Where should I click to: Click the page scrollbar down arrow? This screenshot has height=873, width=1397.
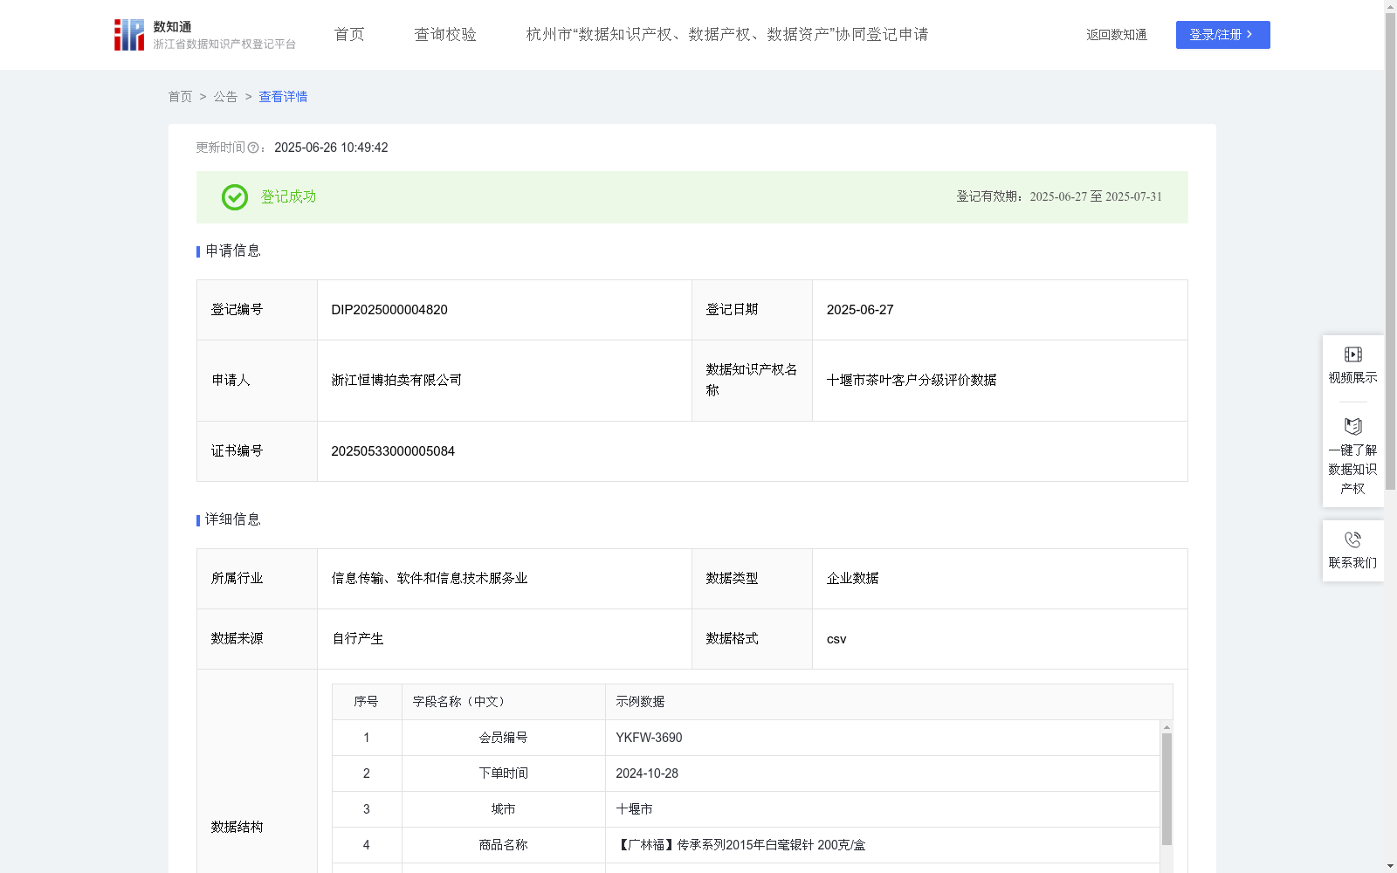coord(1390,867)
